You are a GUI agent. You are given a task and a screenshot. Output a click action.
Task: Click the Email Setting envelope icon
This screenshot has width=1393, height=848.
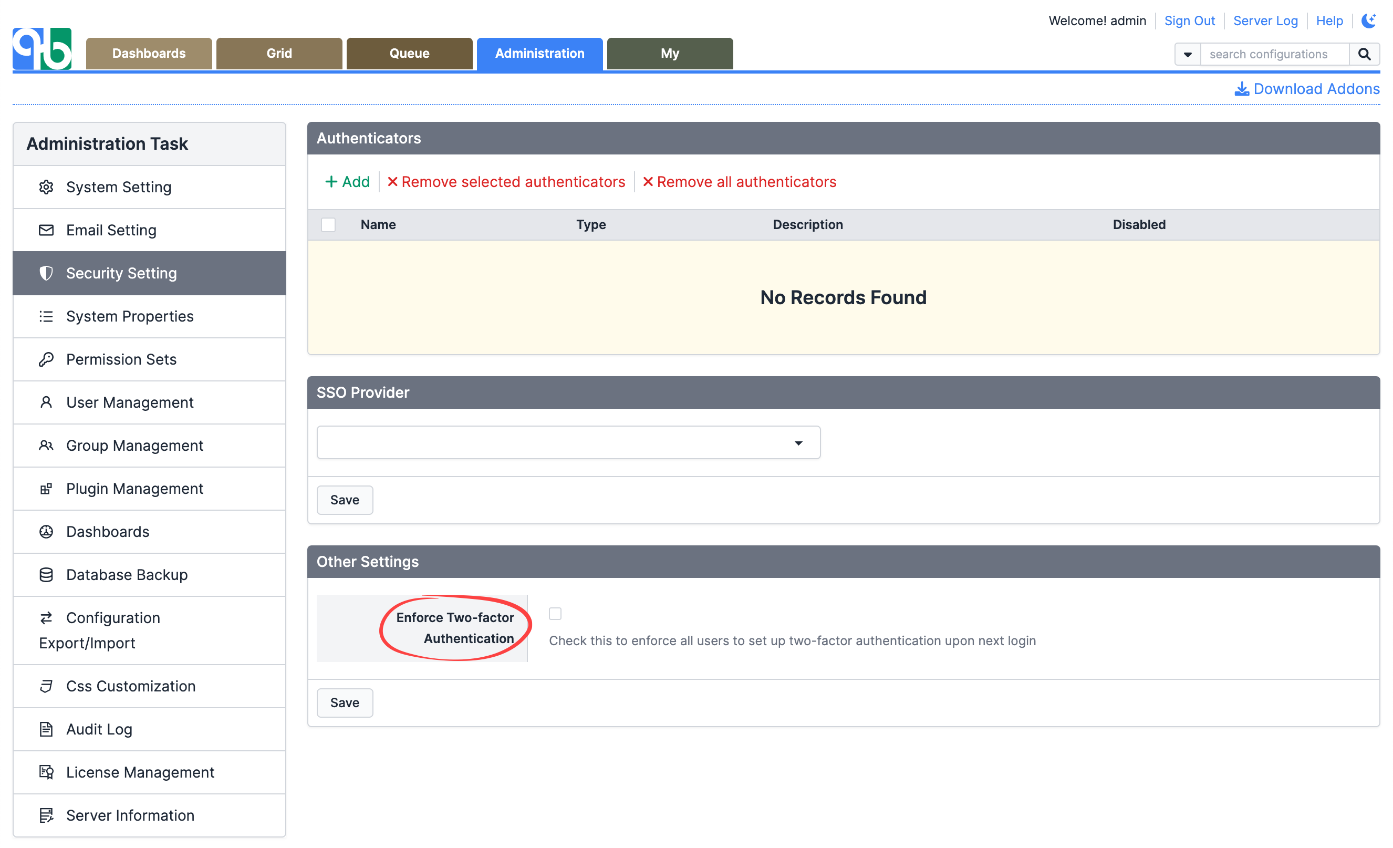[x=46, y=230]
